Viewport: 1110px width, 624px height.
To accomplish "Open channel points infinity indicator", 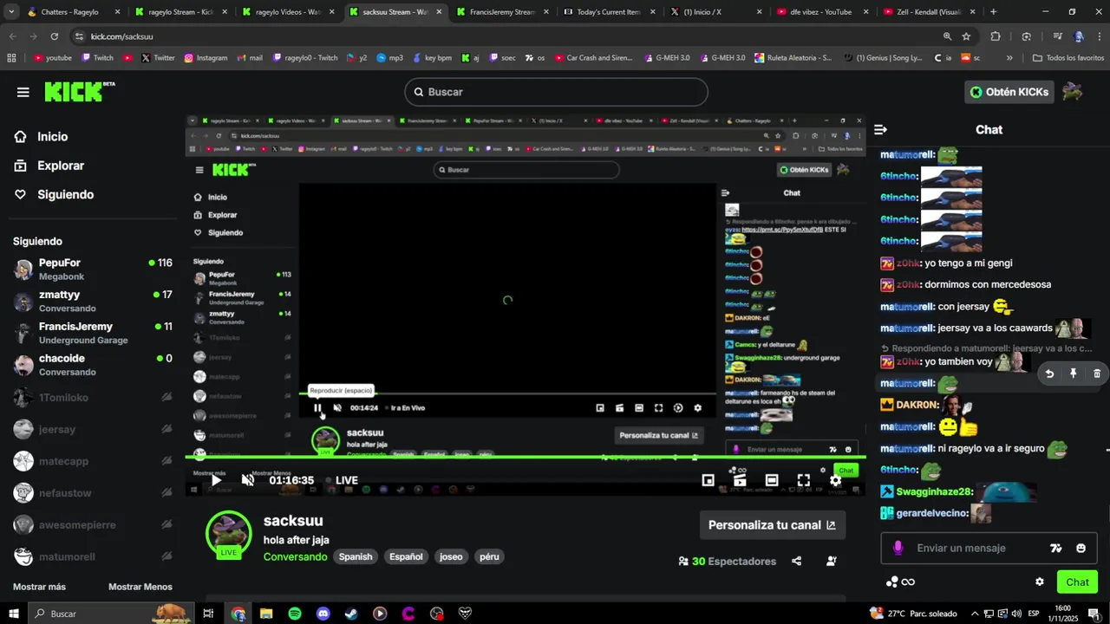I will (900, 582).
